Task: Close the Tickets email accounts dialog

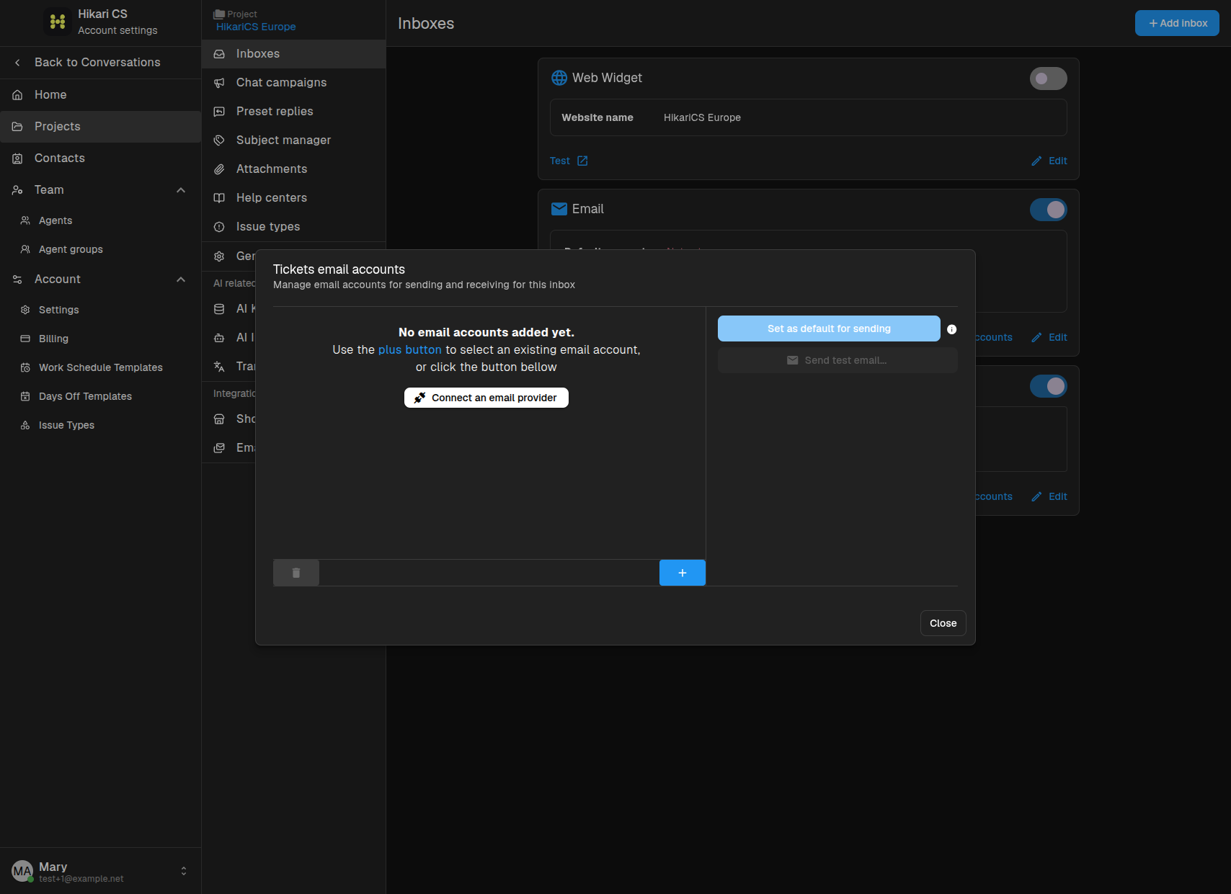Action: 943,623
